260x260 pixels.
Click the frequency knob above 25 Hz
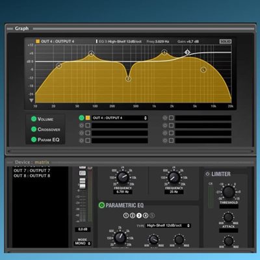tap(174, 177)
